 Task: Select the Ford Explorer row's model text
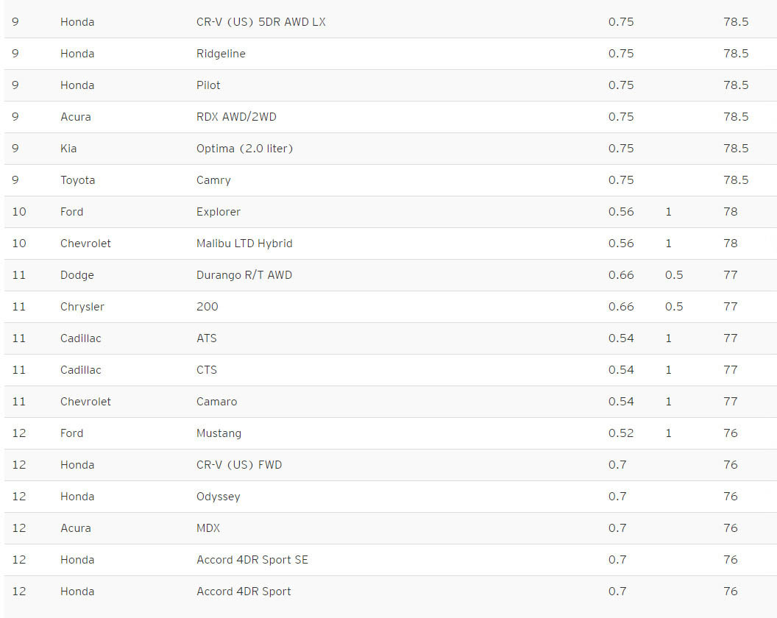[218, 212]
